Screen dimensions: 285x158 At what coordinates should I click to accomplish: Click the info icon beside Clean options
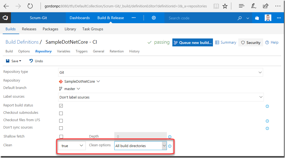click(170, 146)
